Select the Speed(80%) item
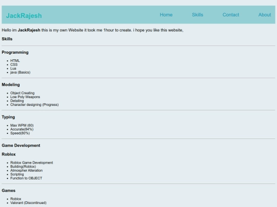277x207 pixels. click(x=20, y=133)
